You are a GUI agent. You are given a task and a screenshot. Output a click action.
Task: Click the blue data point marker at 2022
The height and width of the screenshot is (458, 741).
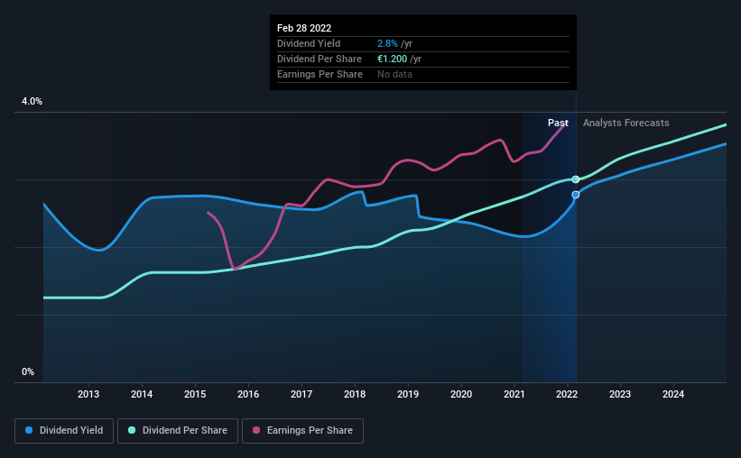[576, 195]
